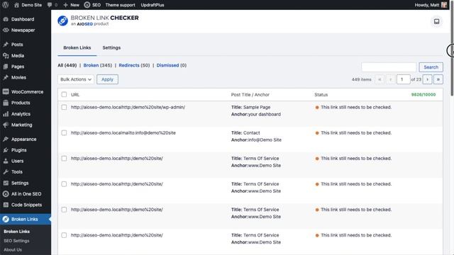
Task: Click 'Title: Sample Page' cell
Action: click(x=250, y=107)
